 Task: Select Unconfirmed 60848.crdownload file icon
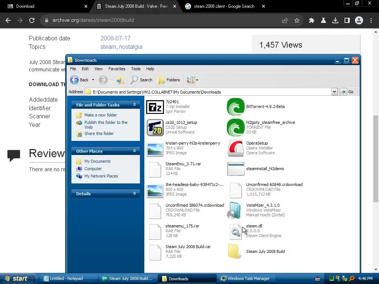coord(236,190)
